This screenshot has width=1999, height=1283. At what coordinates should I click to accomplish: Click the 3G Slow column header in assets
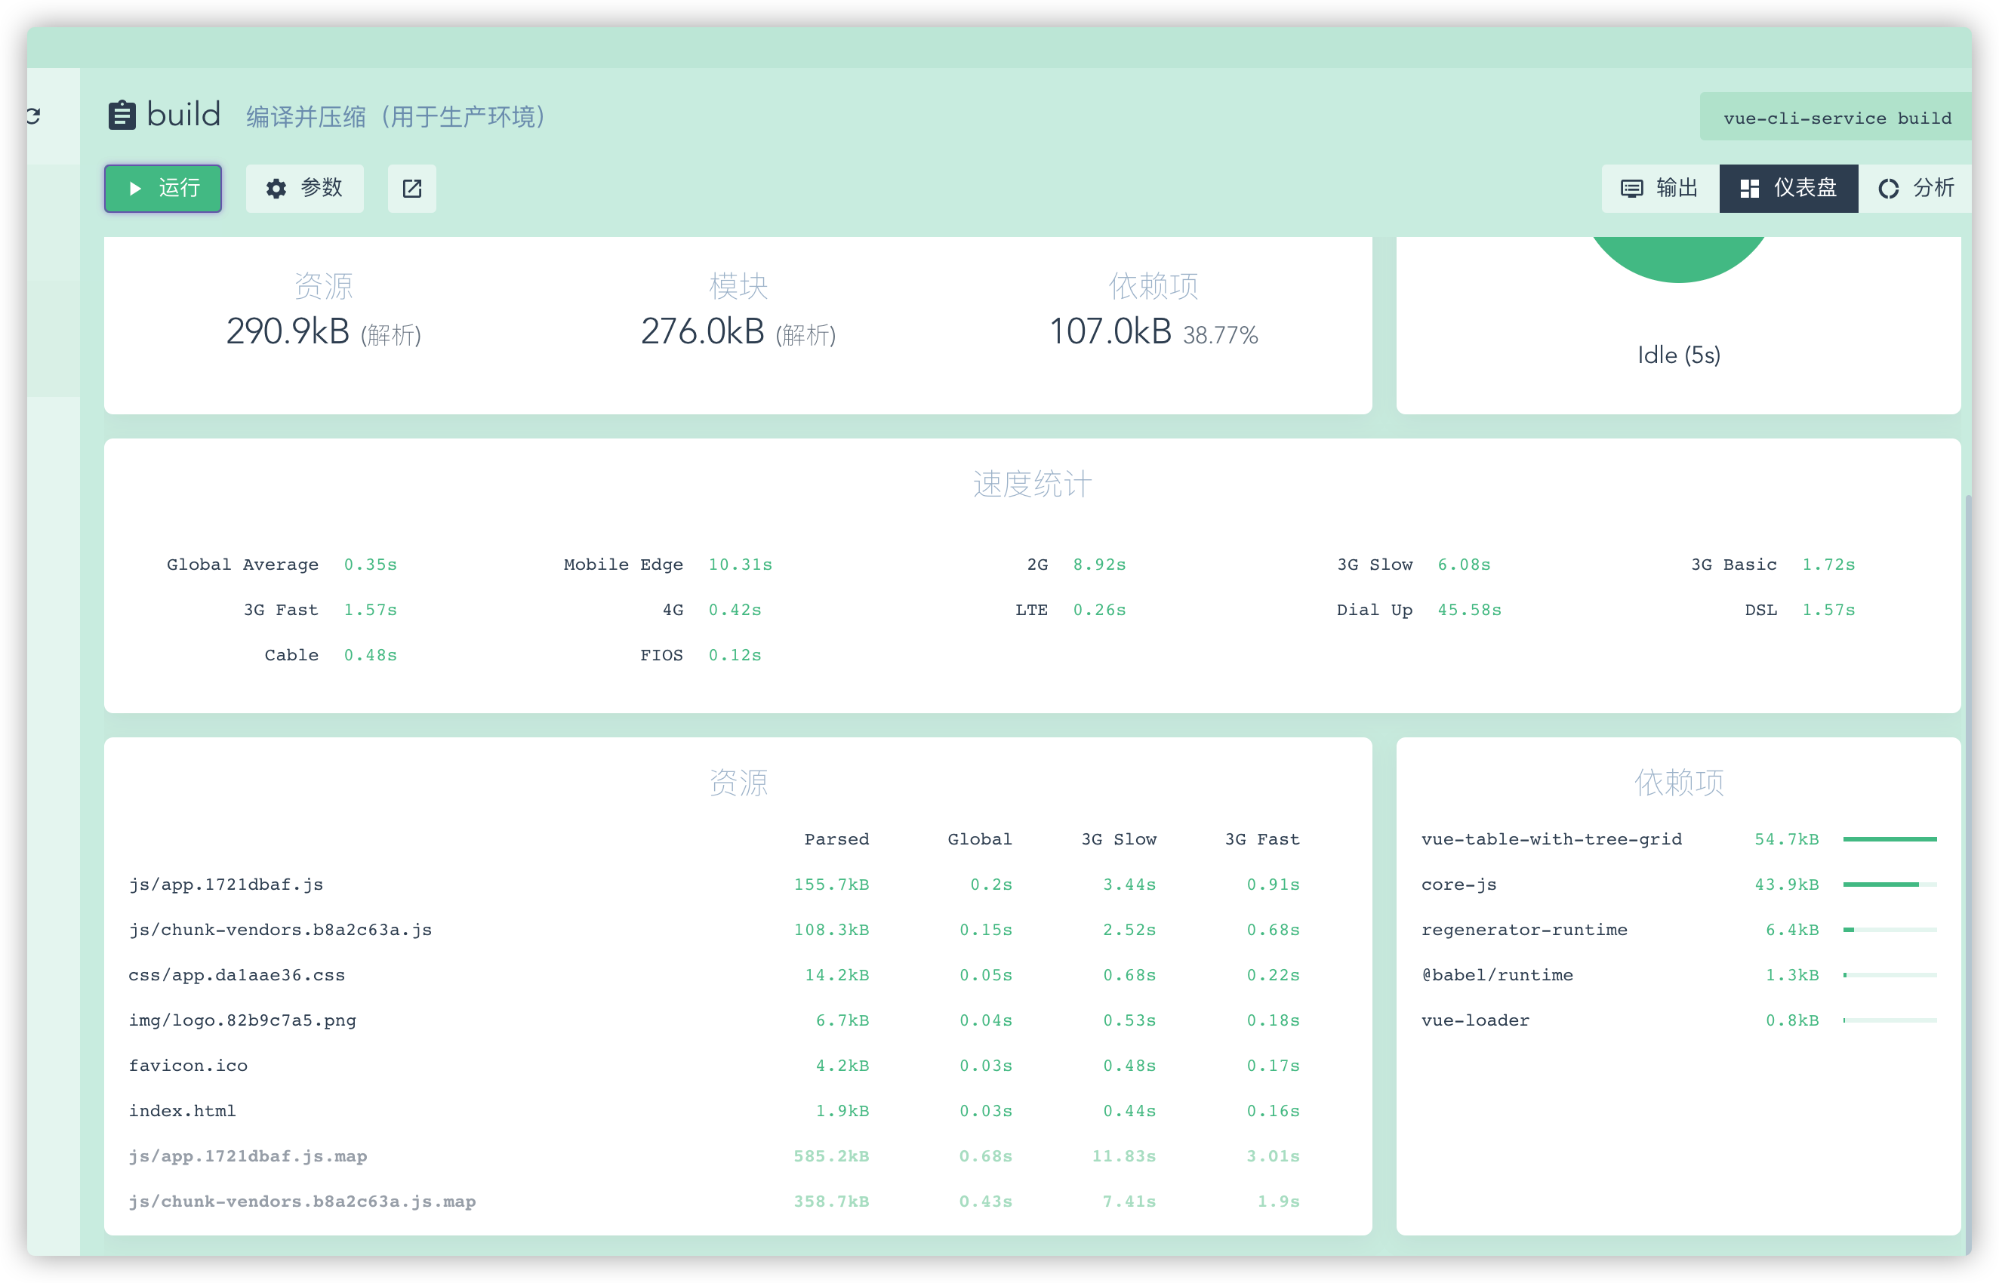point(1118,839)
